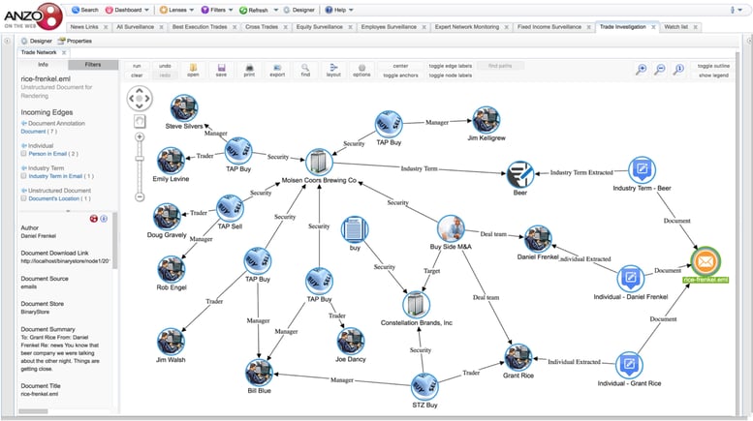The width and height of the screenshot is (753, 421).
Task: Click the Document Download Link URL
Action: [65, 261]
